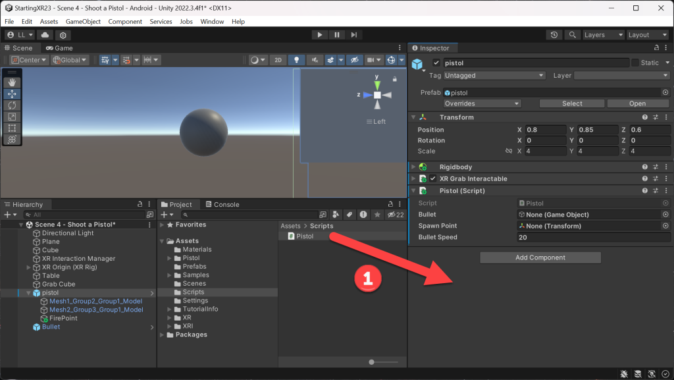
Task: Toggle the scene Gizmos button
Action: (x=391, y=60)
